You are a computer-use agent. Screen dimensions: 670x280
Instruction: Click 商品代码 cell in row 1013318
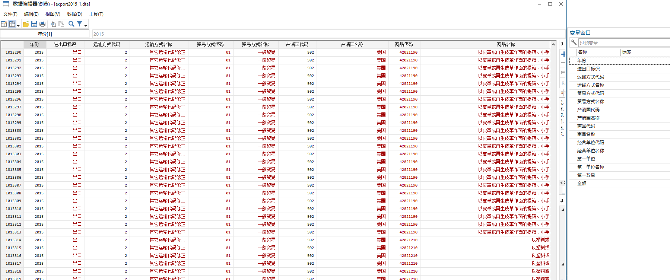[x=404, y=271]
